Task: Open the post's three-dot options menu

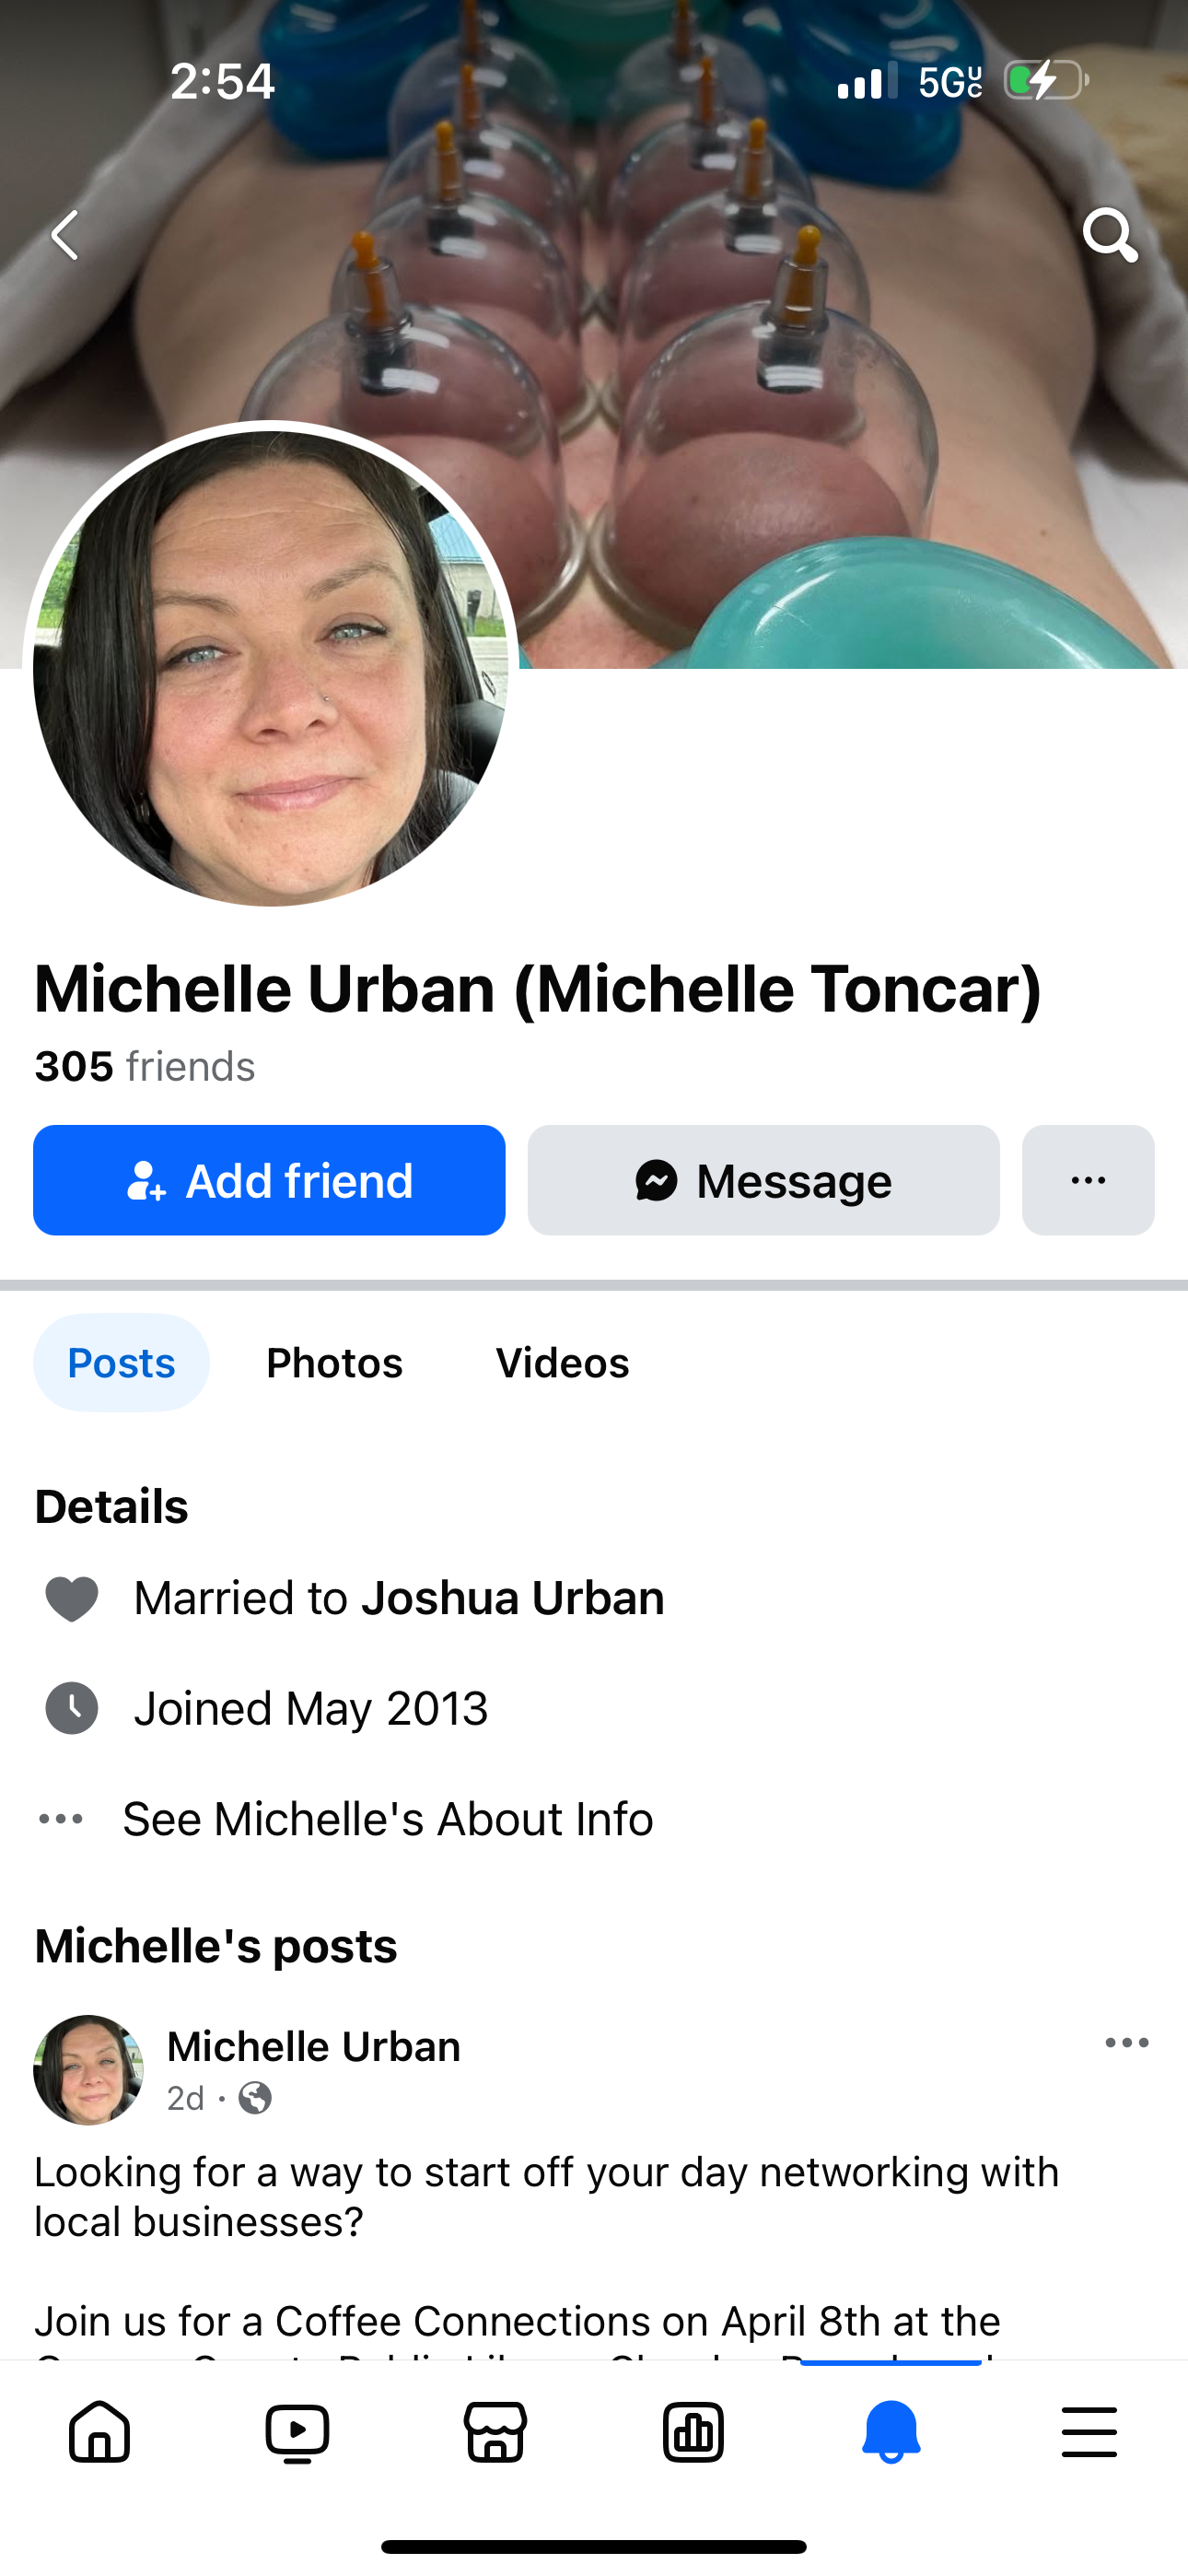Action: tap(1127, 2043)
